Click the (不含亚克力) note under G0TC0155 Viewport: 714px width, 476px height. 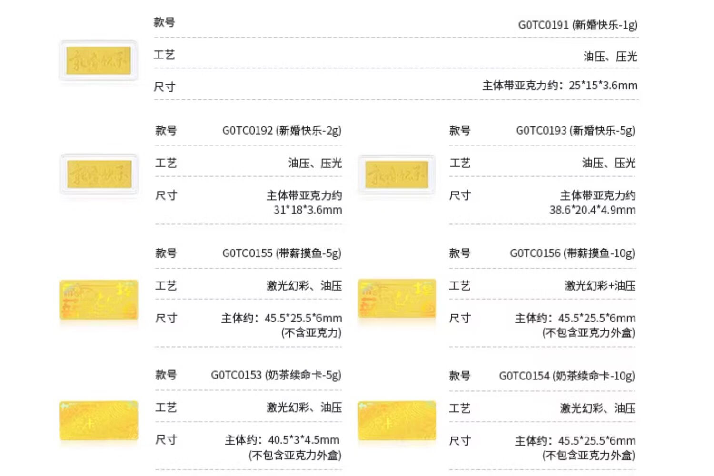(311, 333)
